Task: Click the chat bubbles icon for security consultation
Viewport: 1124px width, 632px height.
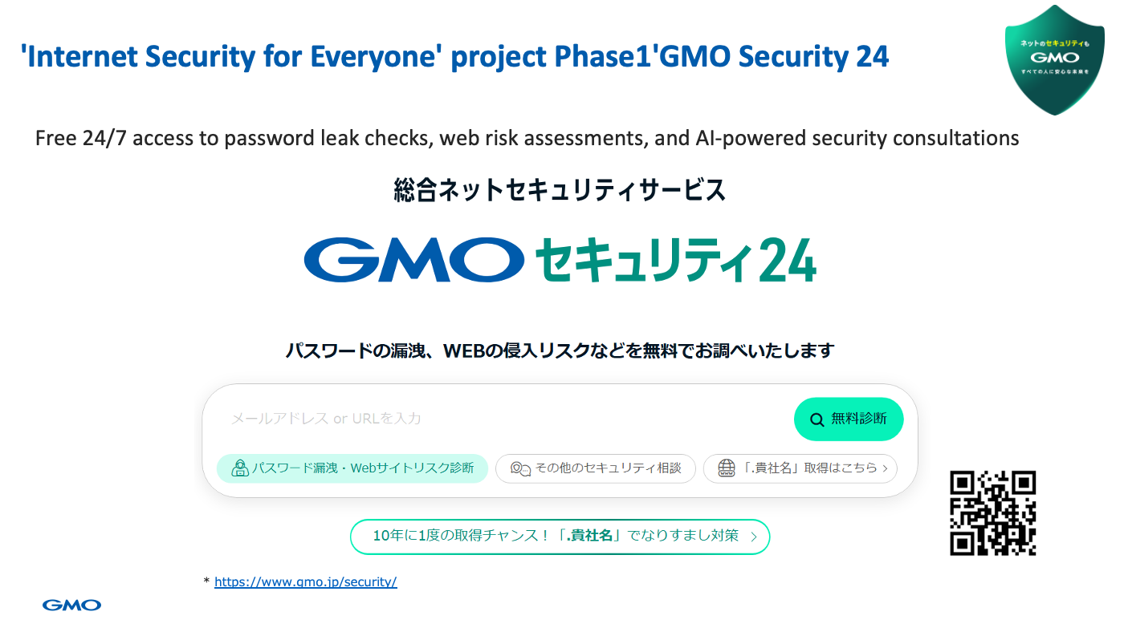Action: click(520, 468)
